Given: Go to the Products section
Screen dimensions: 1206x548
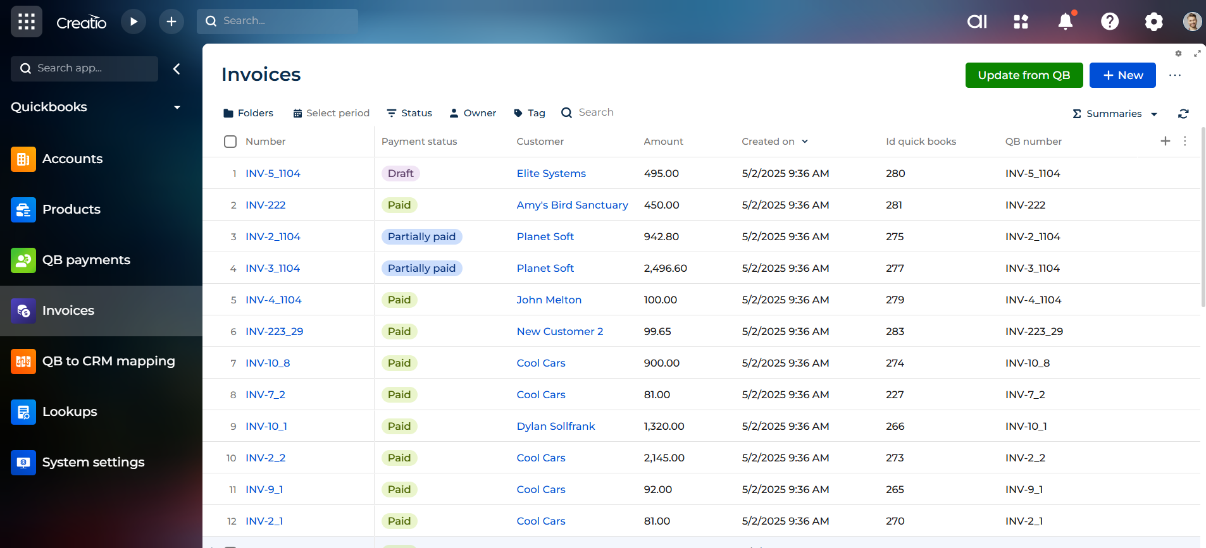Looking at the screenshot, I should tap(71, 209).
